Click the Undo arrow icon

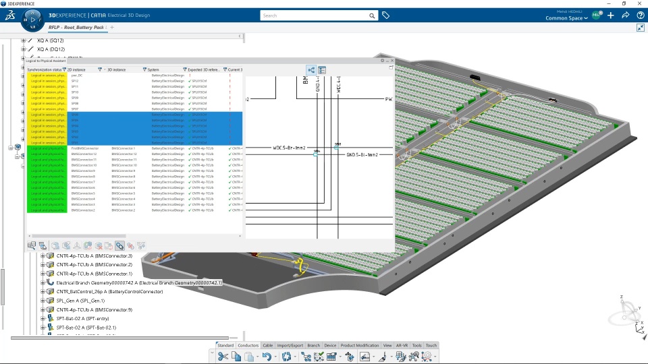coord(267,356)
